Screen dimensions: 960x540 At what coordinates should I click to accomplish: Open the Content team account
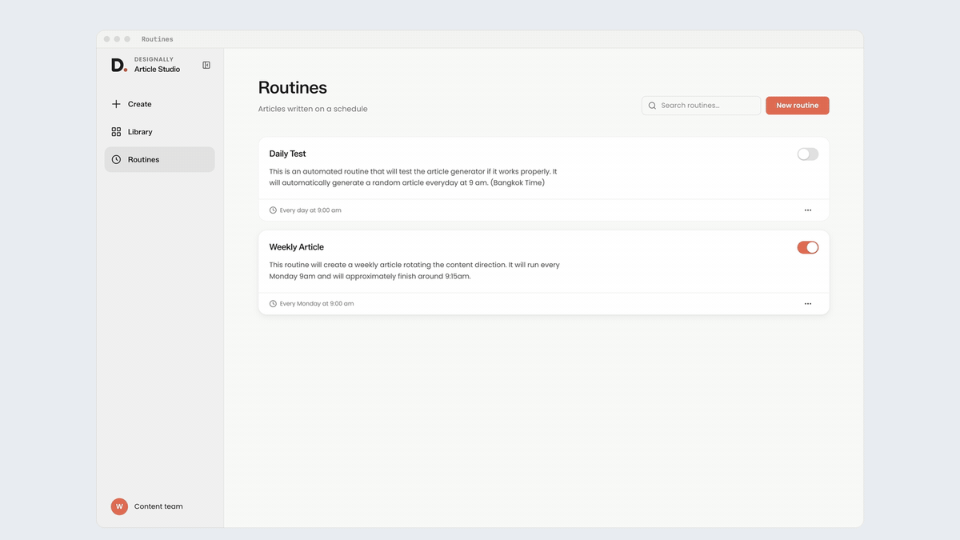tap(147, 506)
